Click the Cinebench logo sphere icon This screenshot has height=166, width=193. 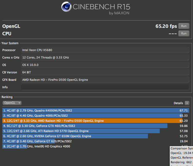(66, 7)
